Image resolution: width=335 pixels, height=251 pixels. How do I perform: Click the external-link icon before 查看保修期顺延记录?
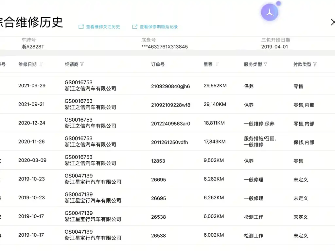click(x=135, y=27)
